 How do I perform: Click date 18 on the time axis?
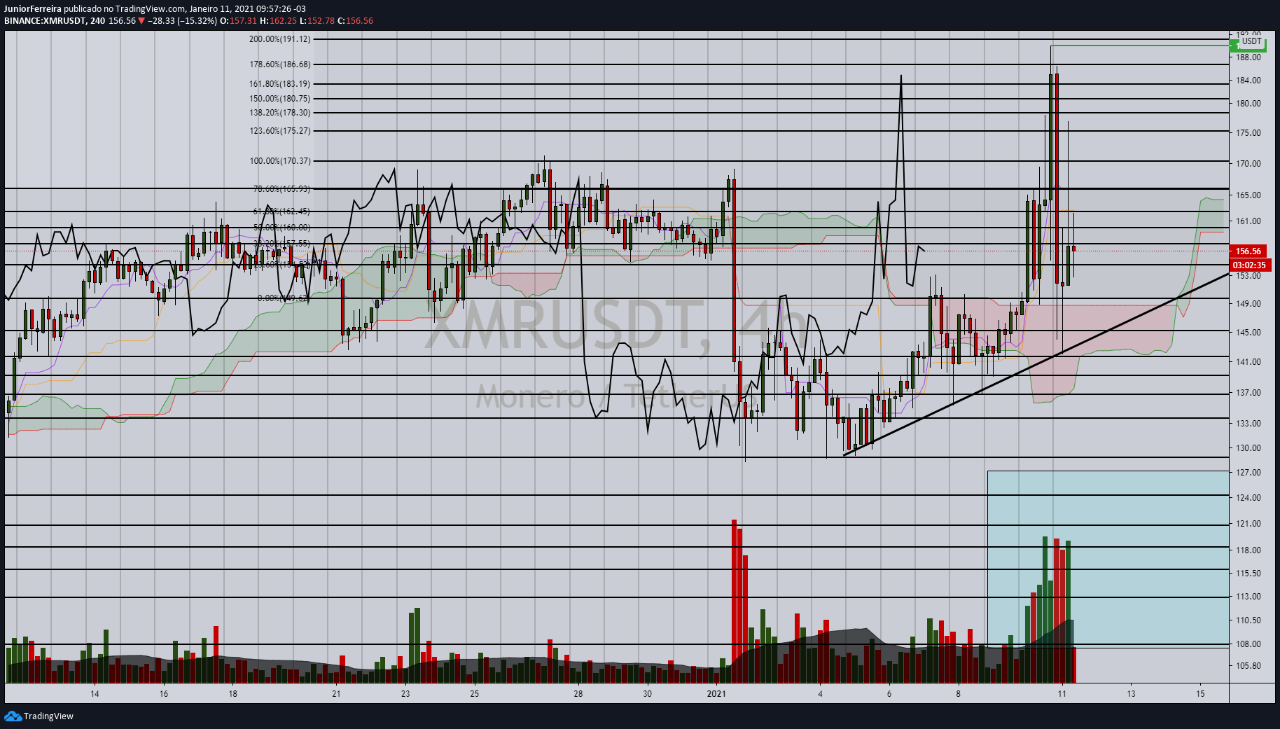click(x=232, y=694)
